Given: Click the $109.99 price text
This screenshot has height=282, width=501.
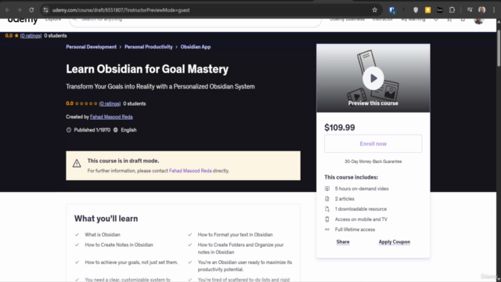Looking at the screenshot, I should coord(339,127).
